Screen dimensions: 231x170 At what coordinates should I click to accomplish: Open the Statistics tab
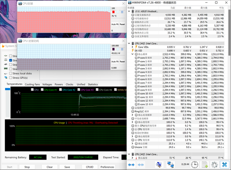click(93, 84)
